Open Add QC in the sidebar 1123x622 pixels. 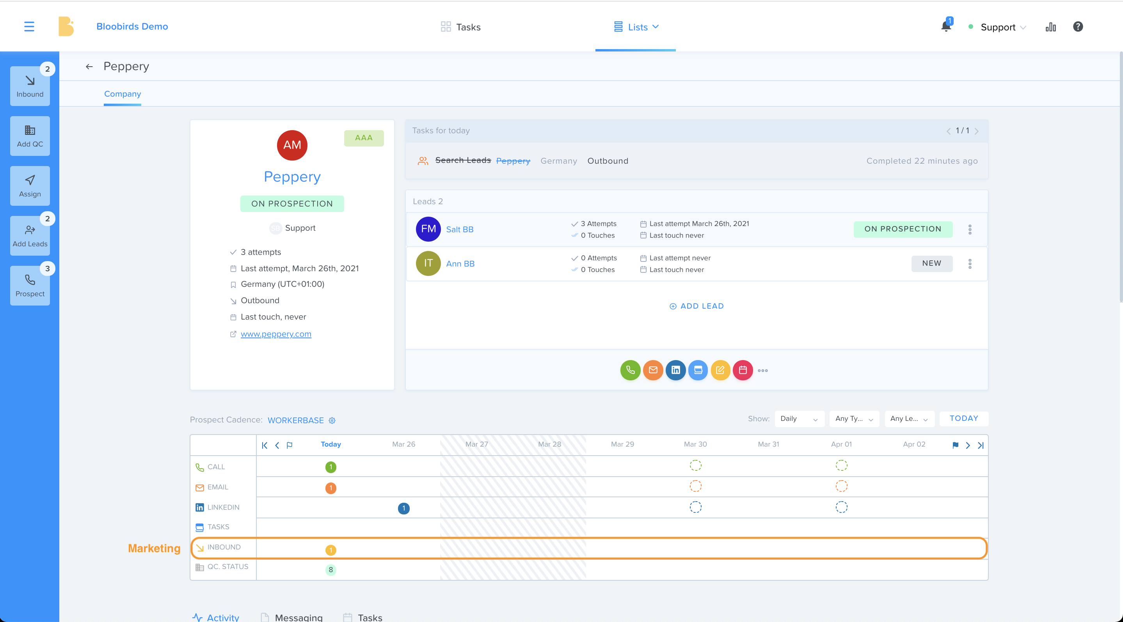point(30,136)
